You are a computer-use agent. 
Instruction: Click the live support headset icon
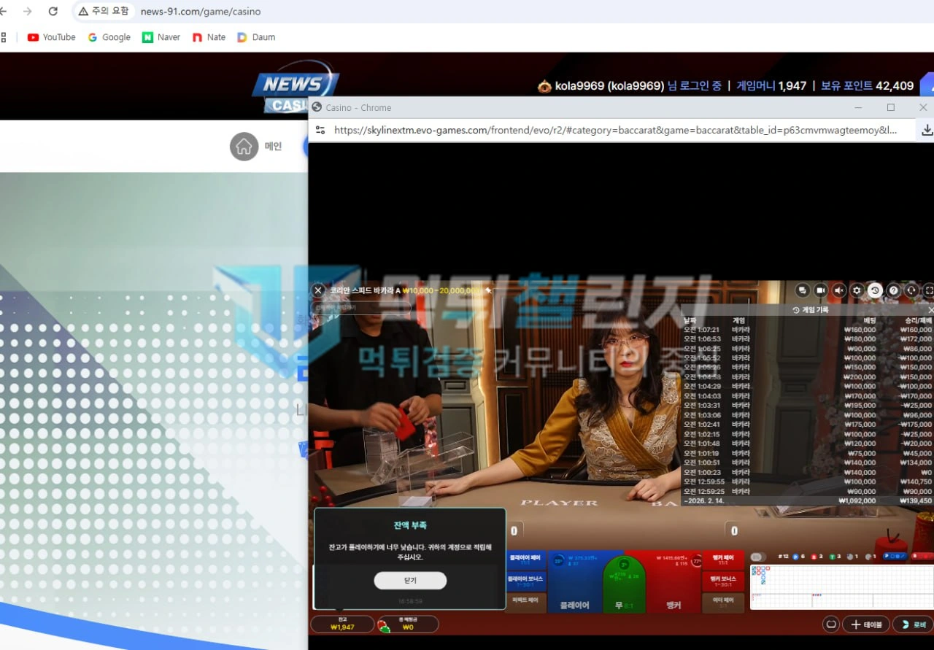tap(911, 290)
